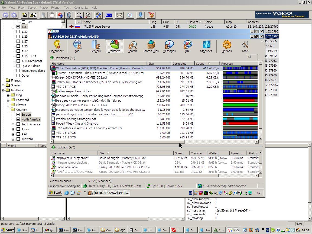Open the Kad page in eMule
The image size is (312, 234).
(77, 46)
